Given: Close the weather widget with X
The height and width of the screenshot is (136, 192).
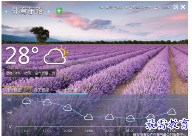Looking at the screenshot, I should [183, 7].
